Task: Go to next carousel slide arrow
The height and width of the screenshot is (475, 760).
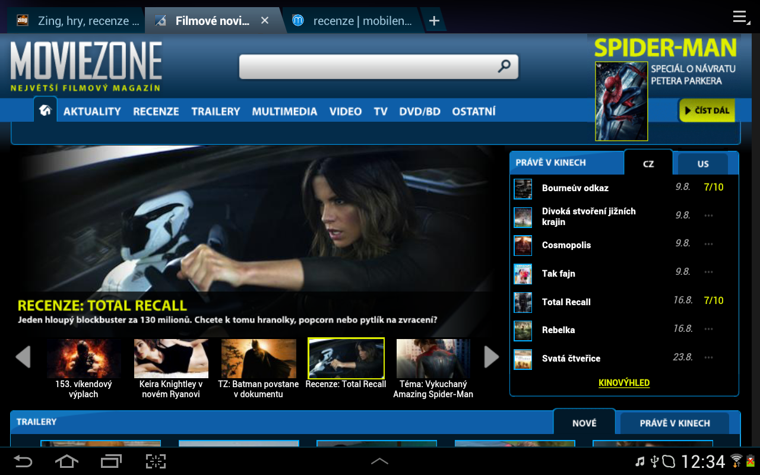Action: (492, 357)
